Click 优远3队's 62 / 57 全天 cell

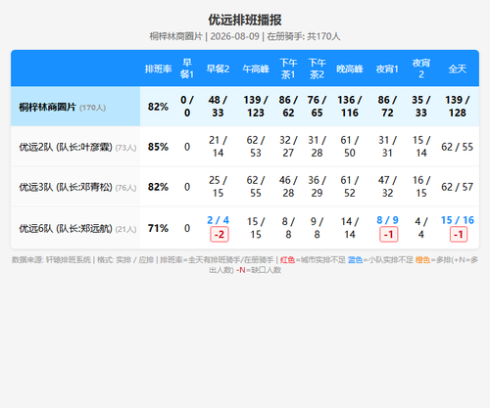[x=457, y=187]
